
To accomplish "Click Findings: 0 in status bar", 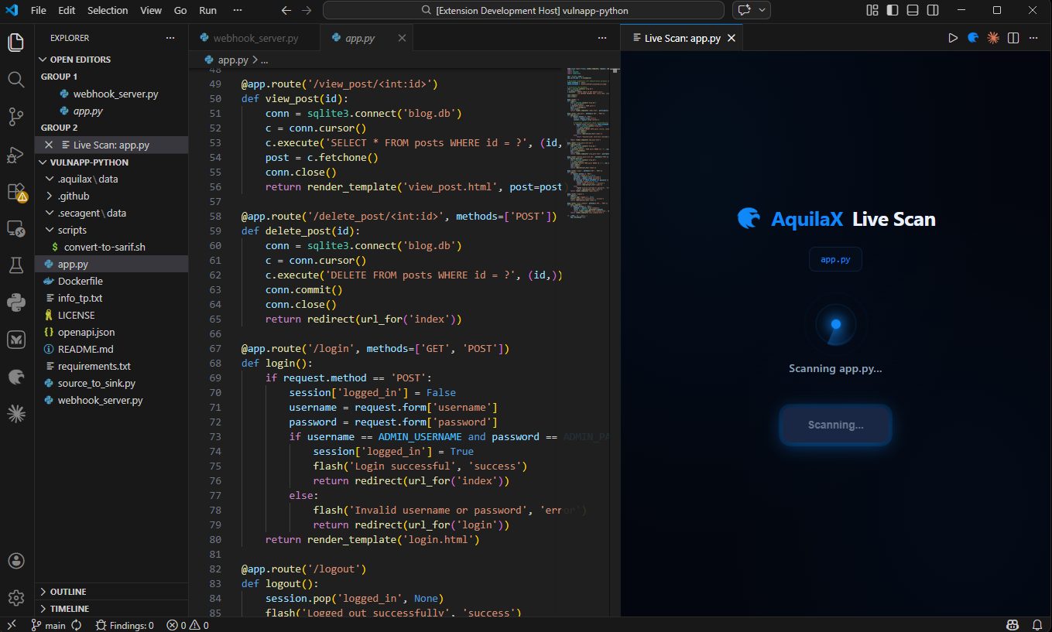I will pyautogui.click(x=124, y=625).
